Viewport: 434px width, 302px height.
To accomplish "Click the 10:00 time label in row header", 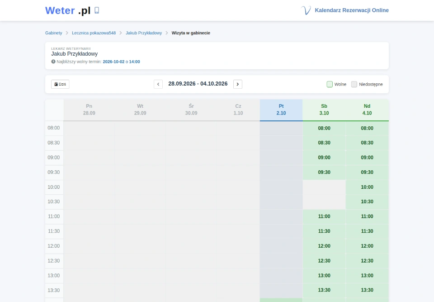I will 54,187.
